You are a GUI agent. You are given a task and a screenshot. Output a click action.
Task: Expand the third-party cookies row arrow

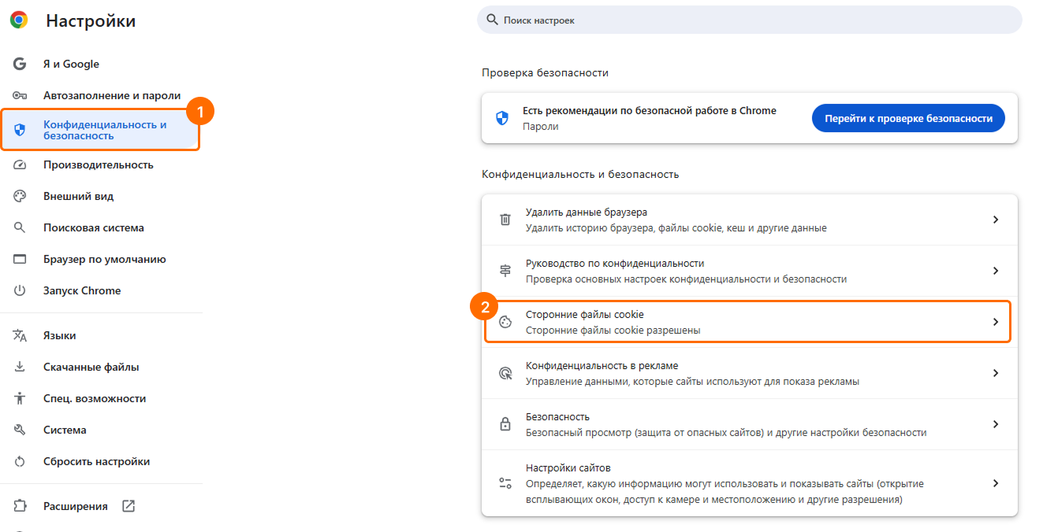(x=996, y=322)
